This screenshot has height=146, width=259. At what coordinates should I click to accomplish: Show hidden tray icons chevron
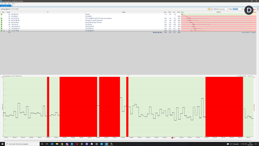pos(241,144)
